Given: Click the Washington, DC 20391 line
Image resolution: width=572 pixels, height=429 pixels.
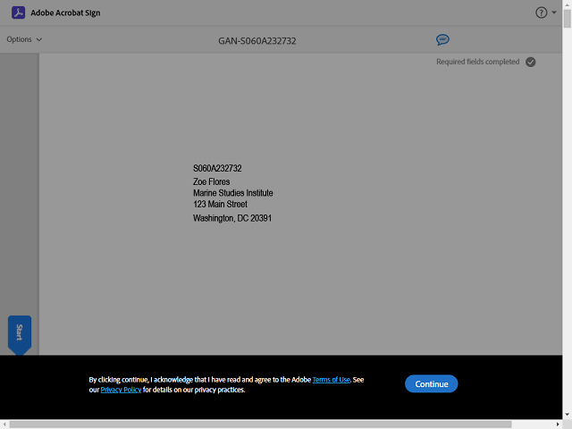Looking at the screenshot, I should (x=232, y=218).
